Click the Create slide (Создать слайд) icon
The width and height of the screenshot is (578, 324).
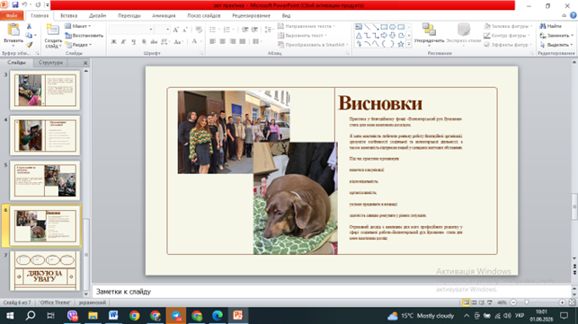tap(53, 30)
